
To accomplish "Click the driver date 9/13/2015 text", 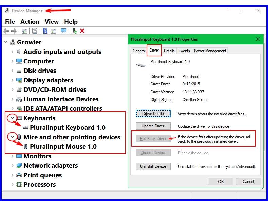I will tap(191, 84).
